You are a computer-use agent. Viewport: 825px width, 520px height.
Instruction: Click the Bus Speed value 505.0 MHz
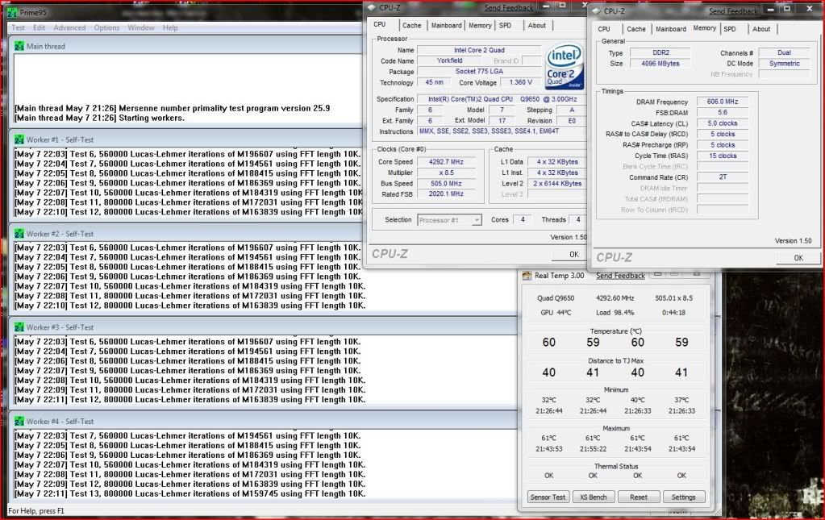pos(446,184)
